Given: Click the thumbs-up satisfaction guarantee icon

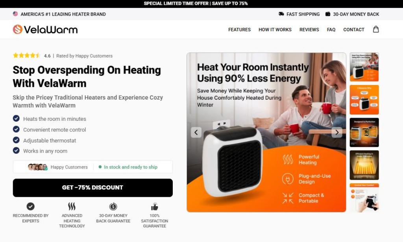Looking at the screenshot, I should click(x=154, y=207).
